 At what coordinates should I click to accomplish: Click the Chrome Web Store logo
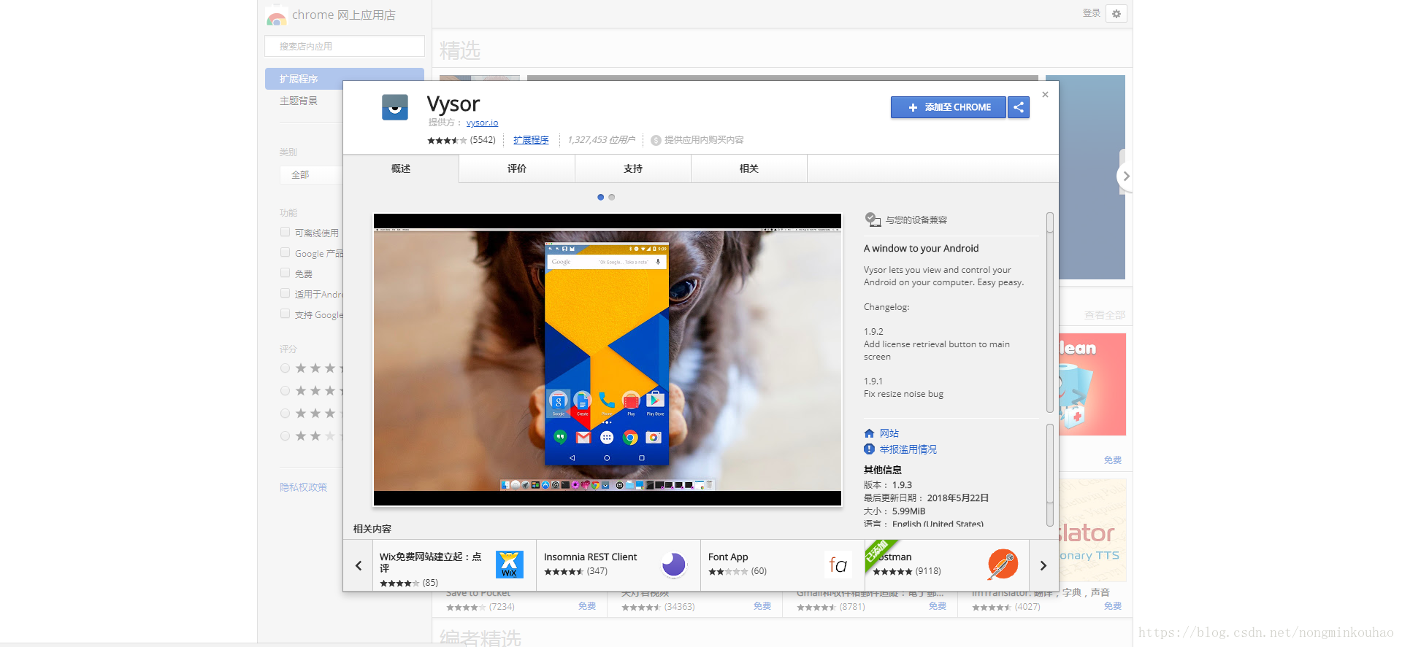coord(276,16)
